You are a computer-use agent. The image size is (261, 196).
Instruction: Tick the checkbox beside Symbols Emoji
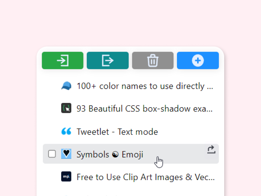(x=52, y=154)
